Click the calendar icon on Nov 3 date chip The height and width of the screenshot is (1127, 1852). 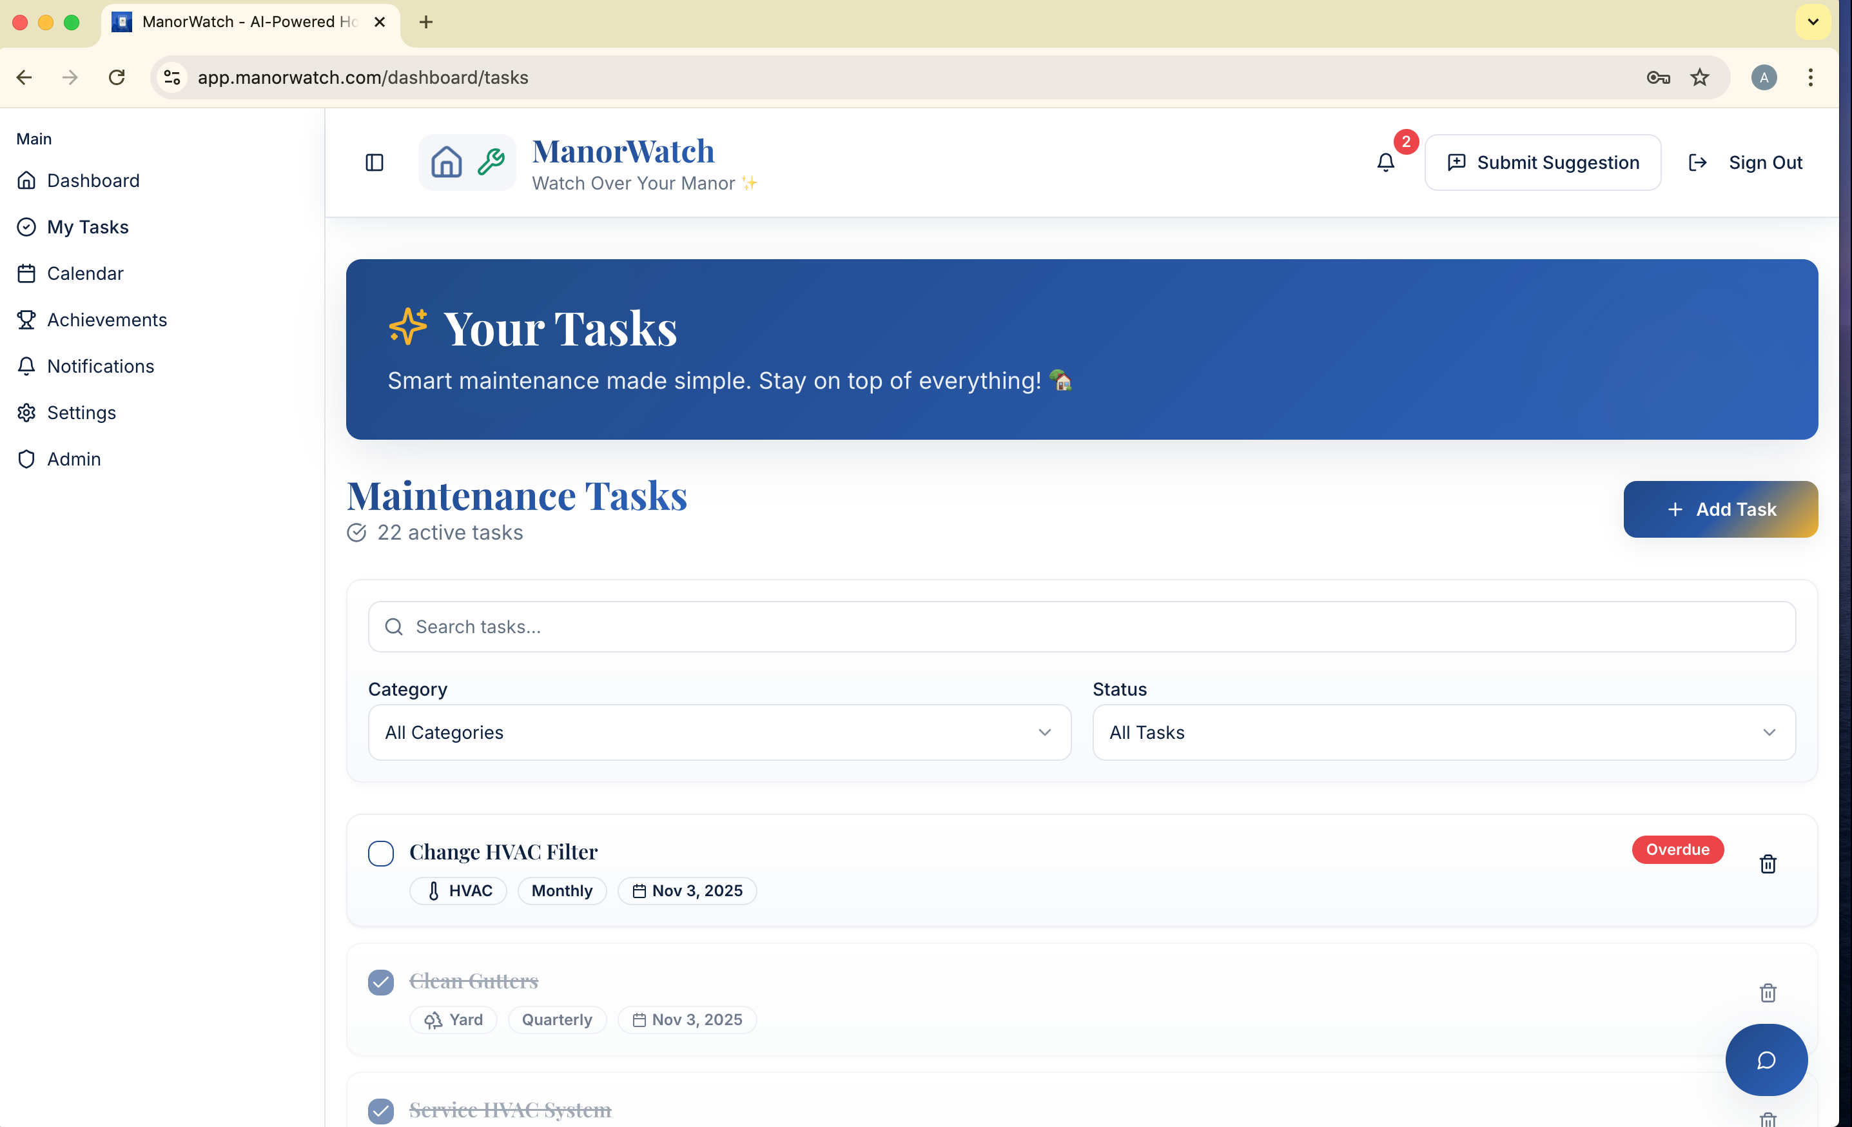coord(639,890)
